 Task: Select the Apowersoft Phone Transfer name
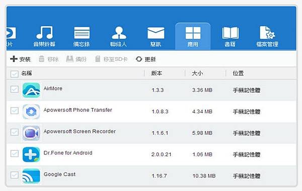click(x=78, y=110)
